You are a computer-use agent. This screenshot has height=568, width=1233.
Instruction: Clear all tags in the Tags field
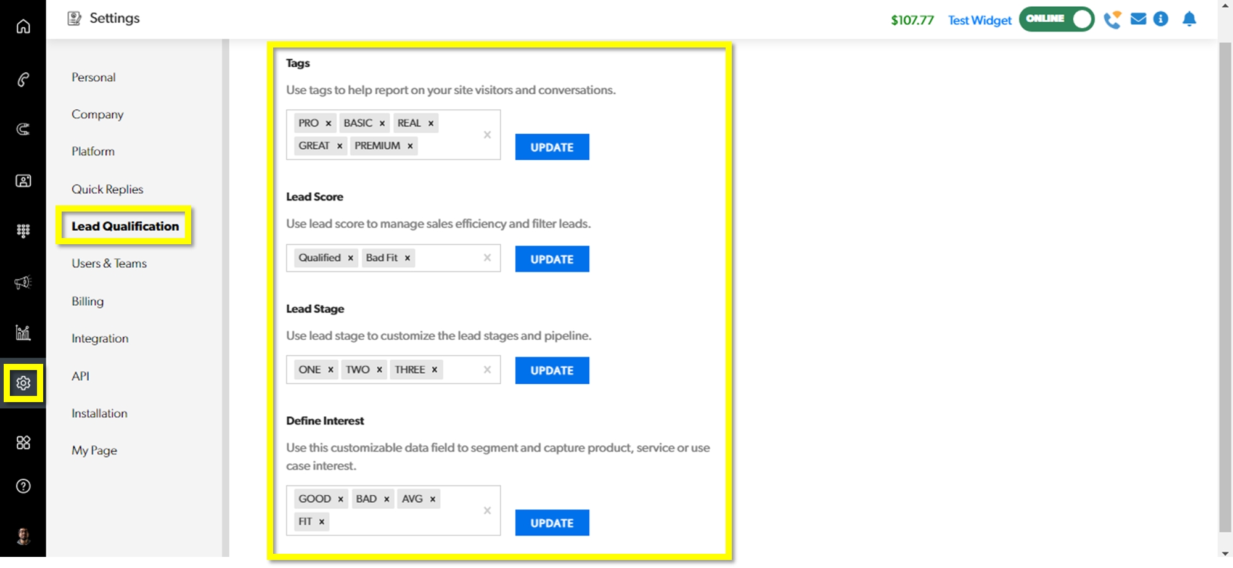[487, 135]
